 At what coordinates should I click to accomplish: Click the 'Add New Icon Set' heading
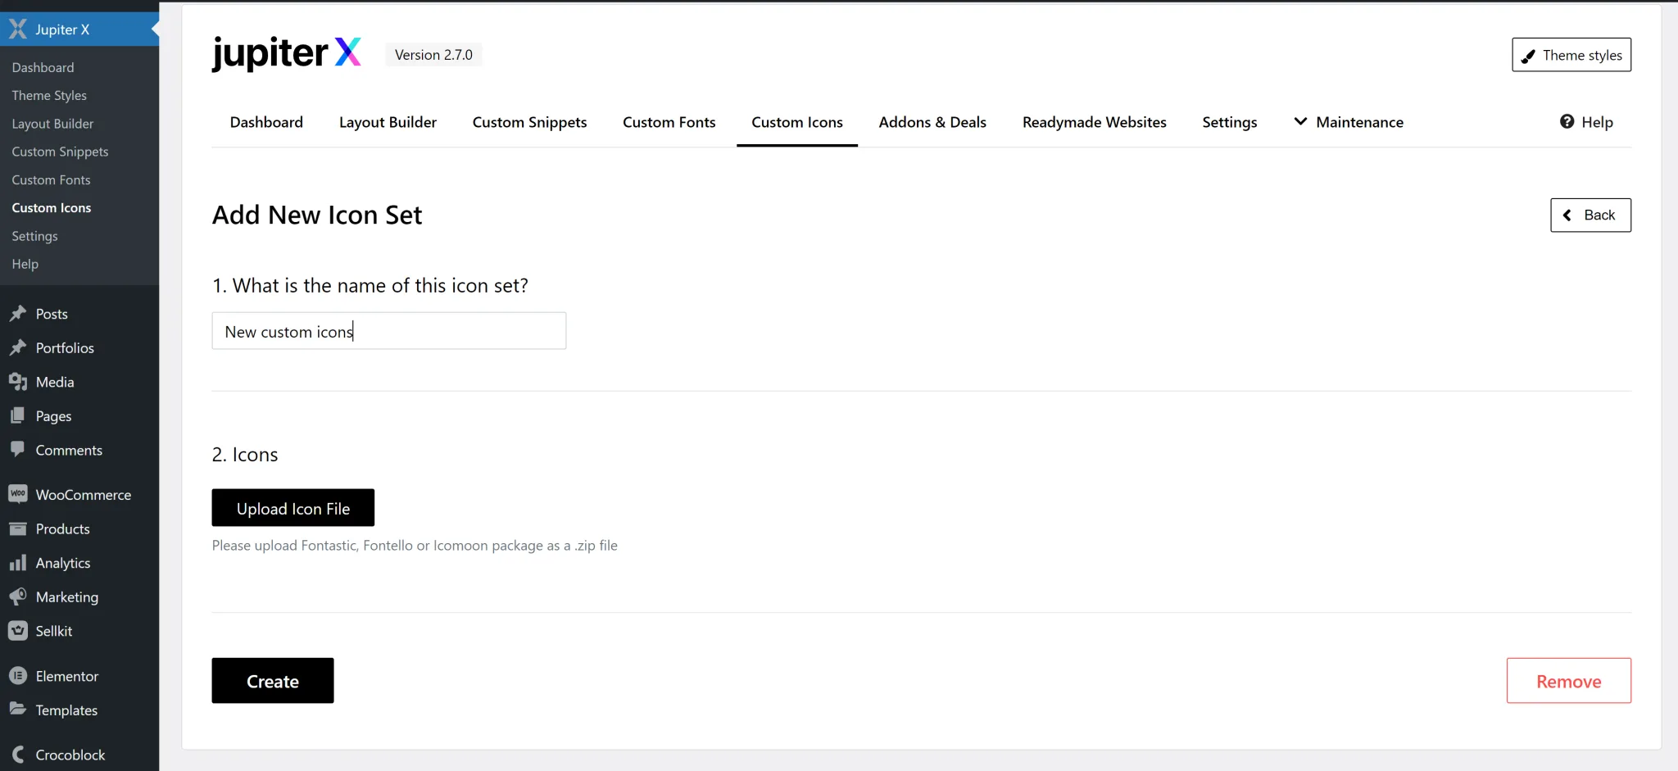click(x=317, y=215)
